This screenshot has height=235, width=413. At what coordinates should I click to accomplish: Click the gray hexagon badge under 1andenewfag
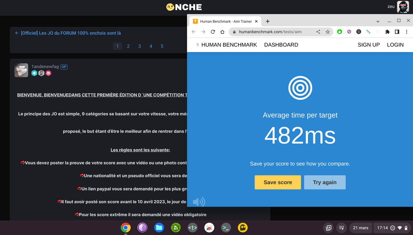42,73
